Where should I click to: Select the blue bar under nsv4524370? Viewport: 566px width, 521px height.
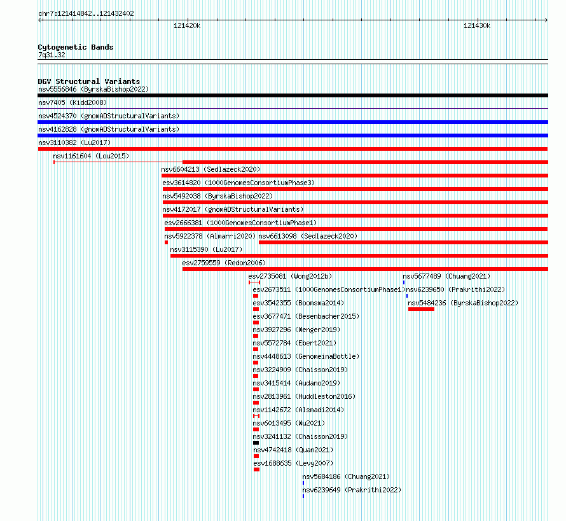point(293,122)
